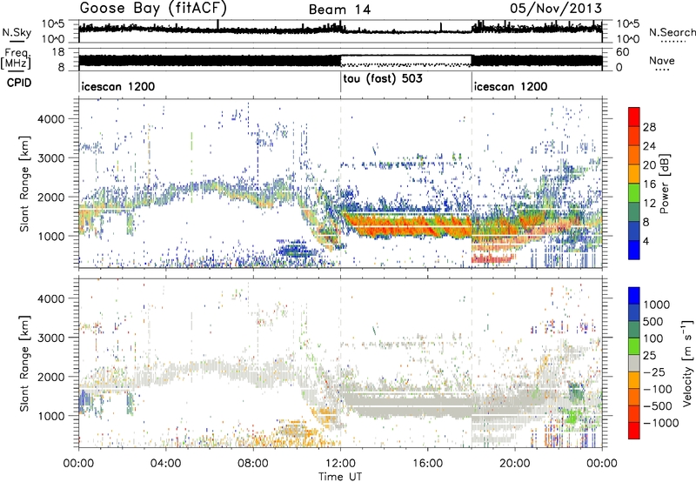Click the '60' Nave axis tick
The width and height of the screenshot is (696, 482).
(622, 52)
